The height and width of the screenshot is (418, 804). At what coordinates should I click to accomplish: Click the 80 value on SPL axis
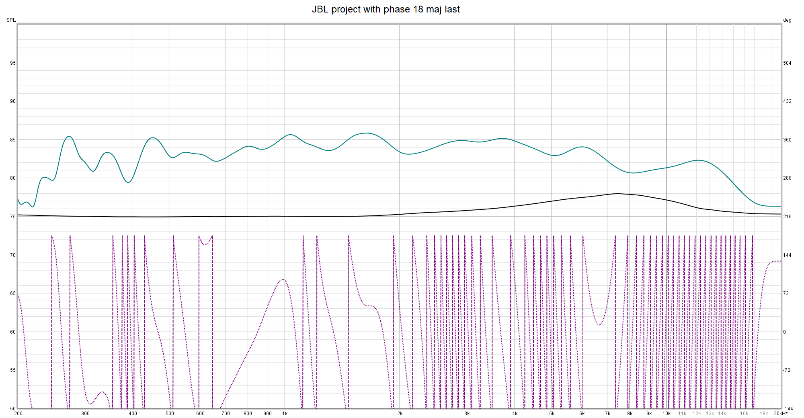pyautogui.click(x=13, y=178)
